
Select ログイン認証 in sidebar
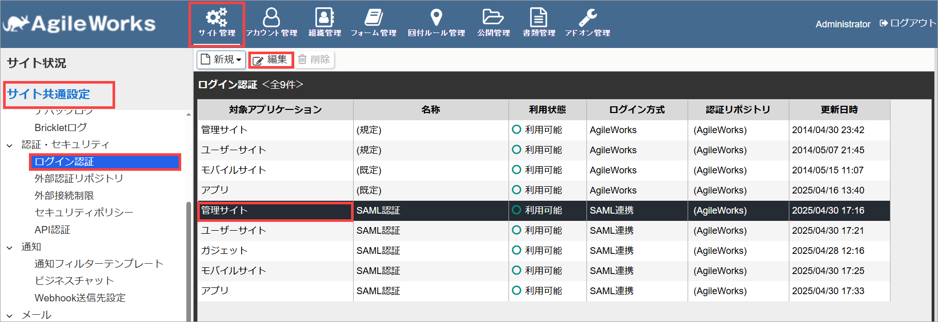[105, 162]
